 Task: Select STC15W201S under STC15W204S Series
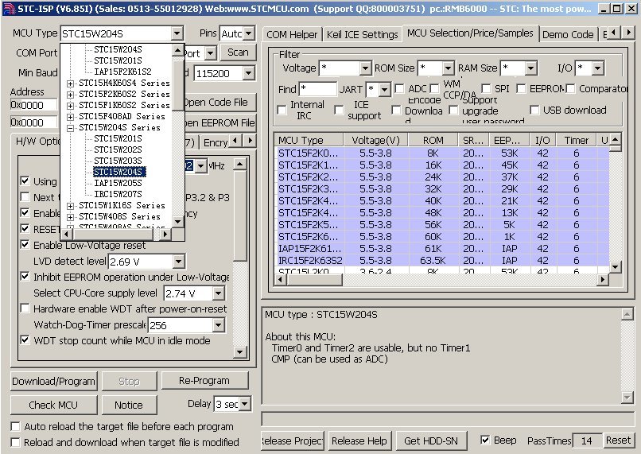pos(118,138)
